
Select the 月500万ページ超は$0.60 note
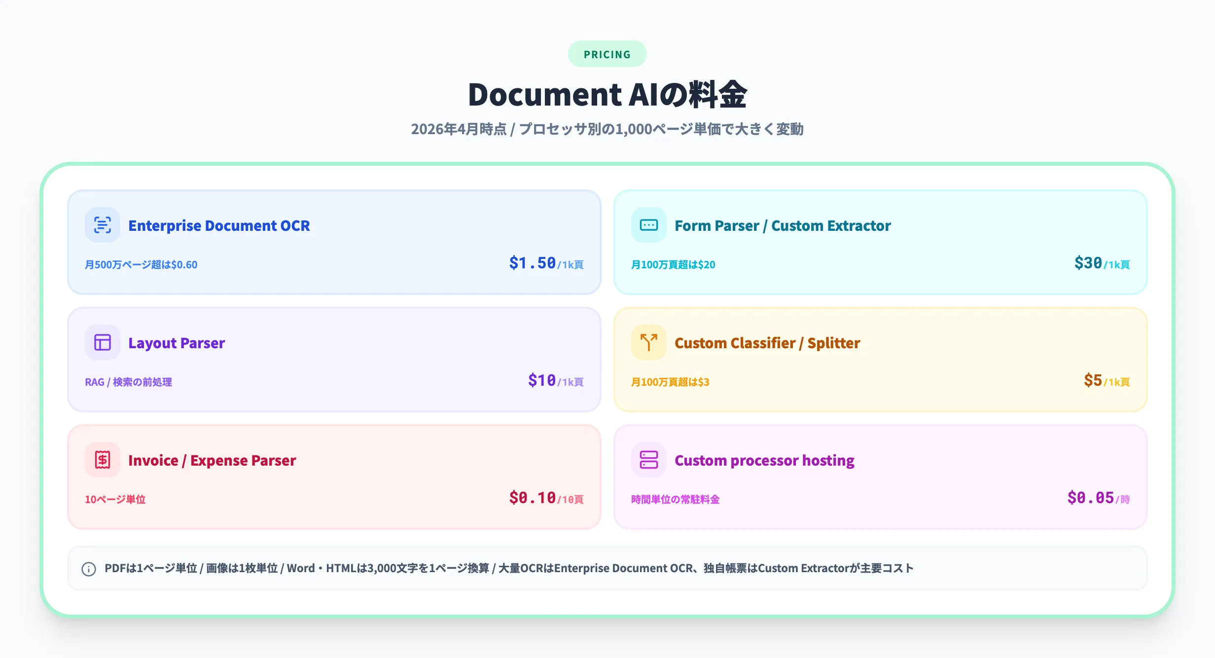click(x=141, y=264)
